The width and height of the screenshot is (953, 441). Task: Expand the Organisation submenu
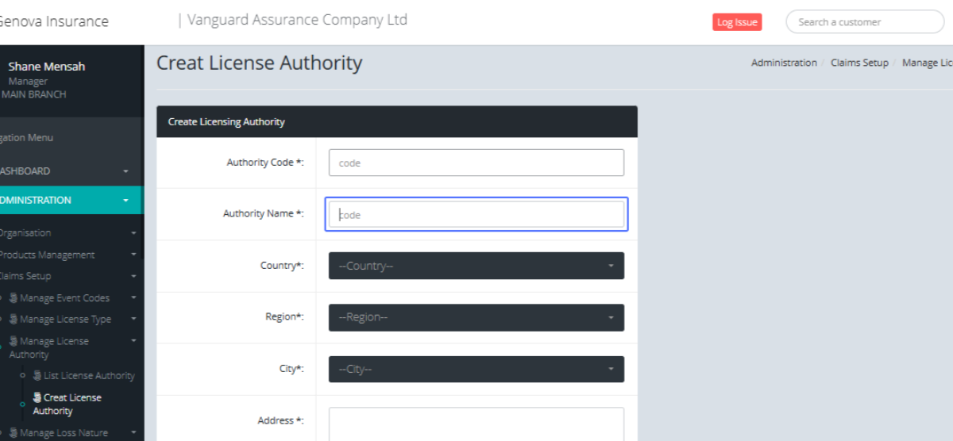(x=133, y=233)
